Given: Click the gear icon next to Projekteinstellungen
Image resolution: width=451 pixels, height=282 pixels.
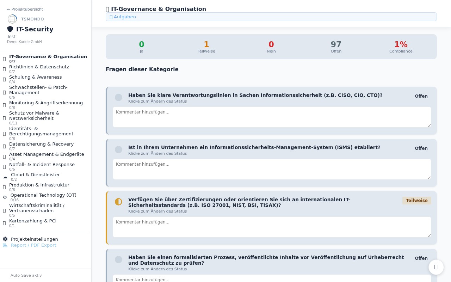Looking at the screenshot, I should pos(5,239).
